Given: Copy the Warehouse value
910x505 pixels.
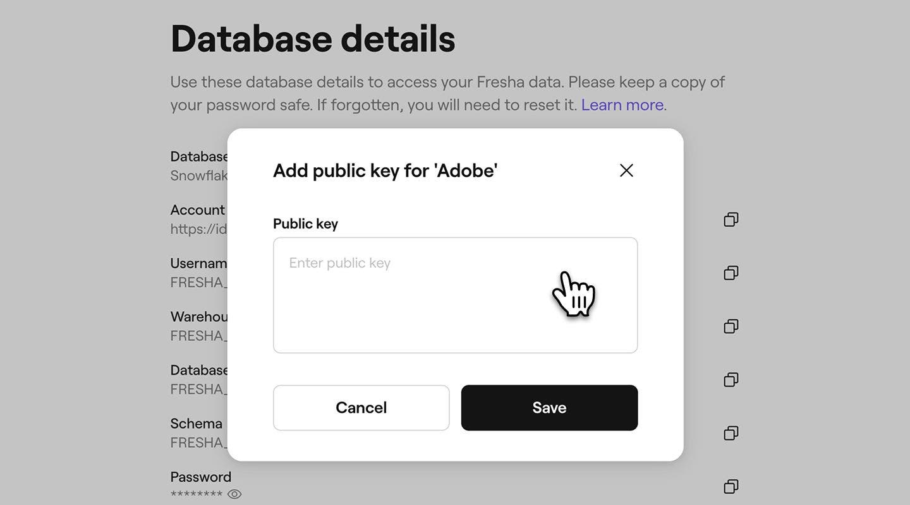Looking at the screenshot, I should point(731,326).
